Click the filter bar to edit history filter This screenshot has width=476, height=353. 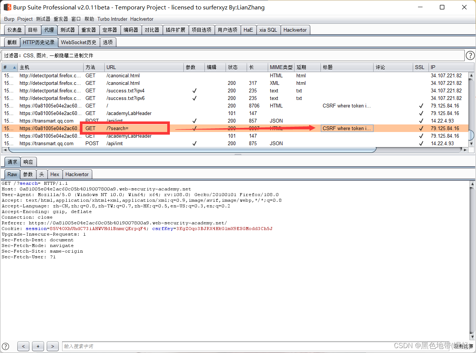233,55
